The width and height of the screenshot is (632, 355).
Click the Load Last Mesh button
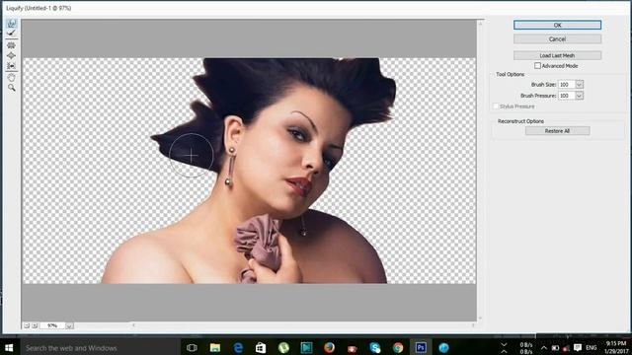(x=557, y=55)
